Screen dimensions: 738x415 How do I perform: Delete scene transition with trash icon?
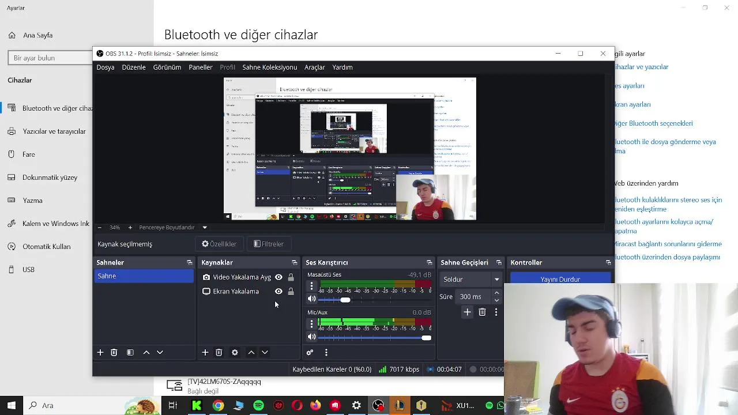(x=482, y=312)
